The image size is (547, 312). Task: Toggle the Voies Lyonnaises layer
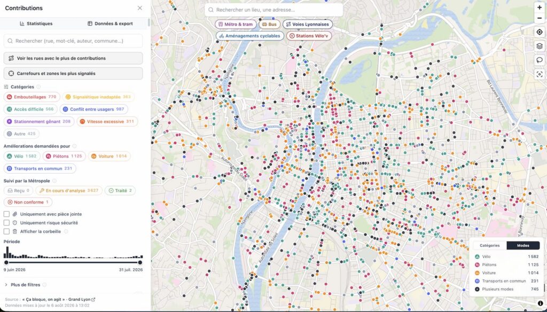pyautogui.click(x=307, y=25)
